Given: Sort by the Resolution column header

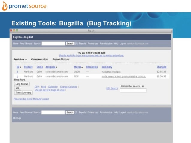Looking at the screenshot, I should [x=92, y=67].
